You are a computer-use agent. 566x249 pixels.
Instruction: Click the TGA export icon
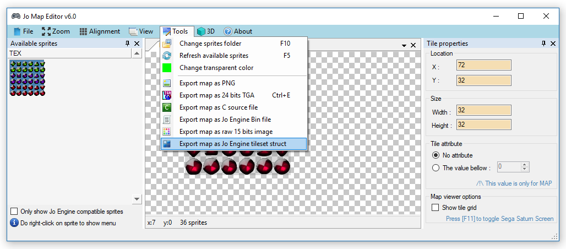(x=167, y=95)
